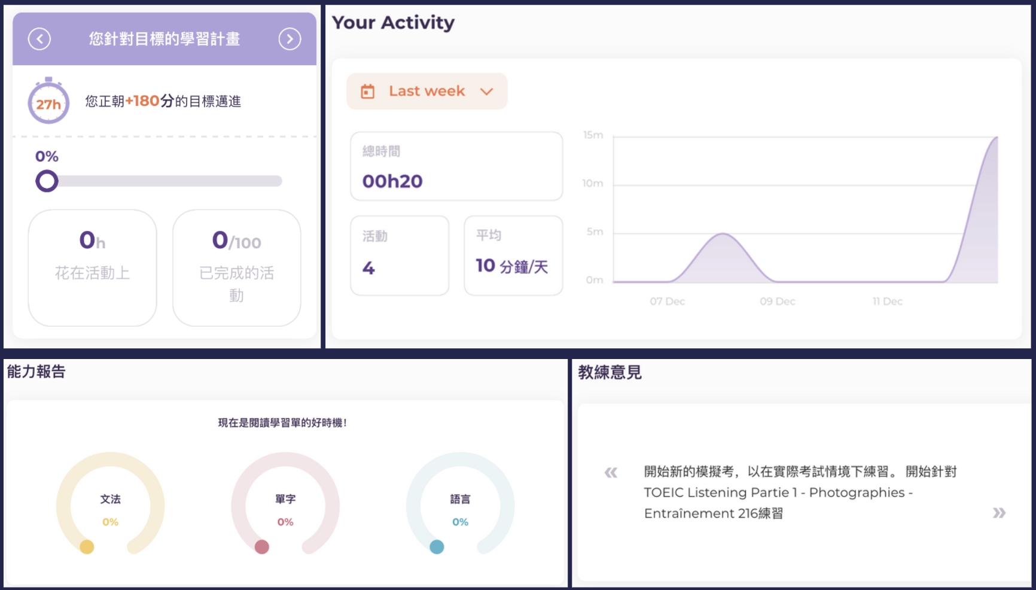Screen dimensions: 1036x590
Task: Expand the dropdown chevron next to Last week
Action: pyautogui.click(x=486, y=92)
